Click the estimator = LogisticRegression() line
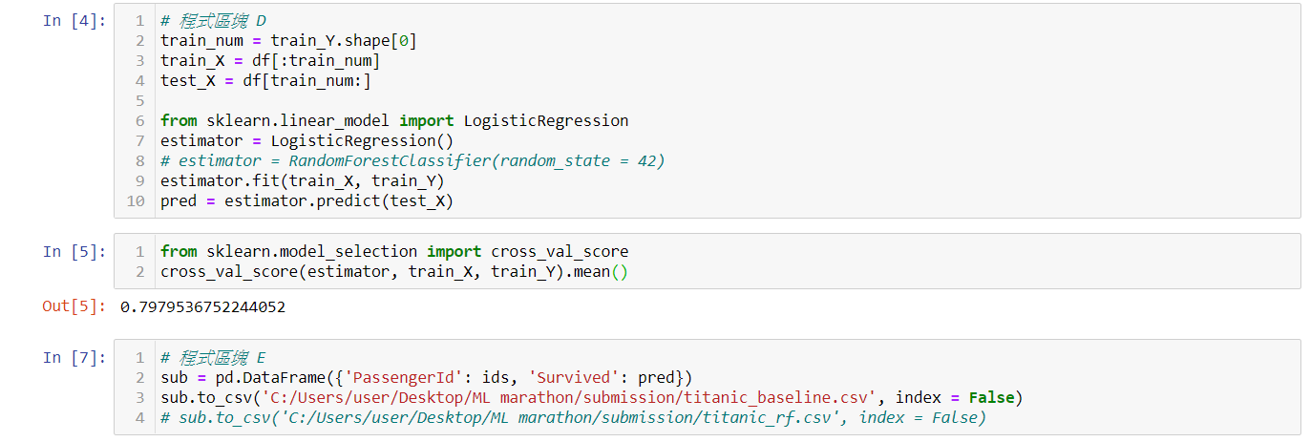The height and width of the screenshot is (442, 1310). [x=306, y=141]
